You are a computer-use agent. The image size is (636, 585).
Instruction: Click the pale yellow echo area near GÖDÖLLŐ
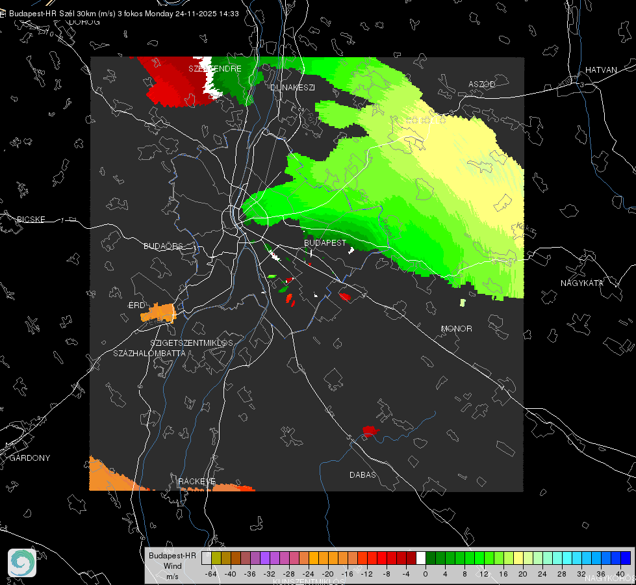click(x=470, y=162)
